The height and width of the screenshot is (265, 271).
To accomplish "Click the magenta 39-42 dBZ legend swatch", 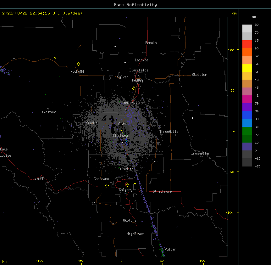I will [247, 99].
